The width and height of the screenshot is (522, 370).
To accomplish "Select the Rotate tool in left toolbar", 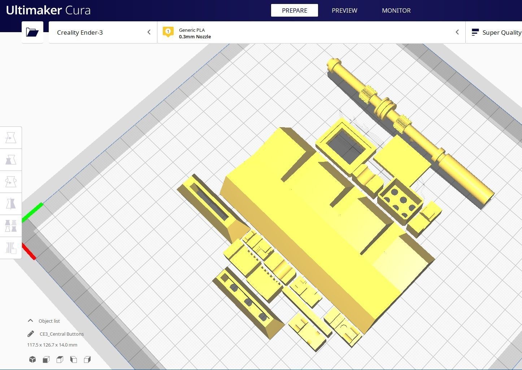I will 11,182.
